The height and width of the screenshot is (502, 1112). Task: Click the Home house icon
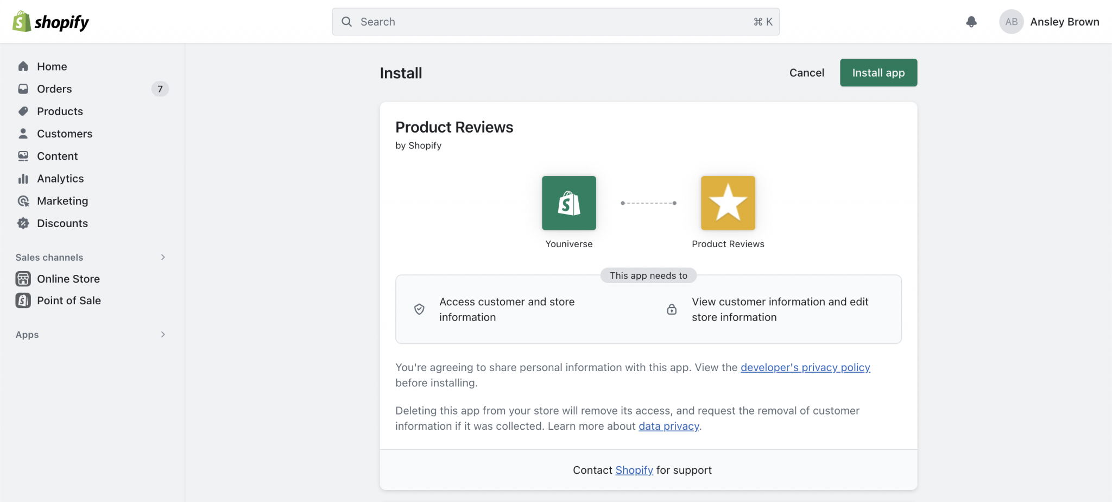pyautogui.click(x=23, y=66)
